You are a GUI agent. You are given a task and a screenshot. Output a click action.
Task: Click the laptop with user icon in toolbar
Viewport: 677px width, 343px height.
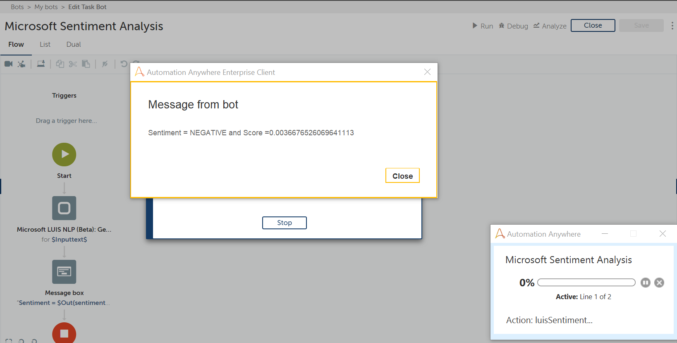tap(41, 64)
